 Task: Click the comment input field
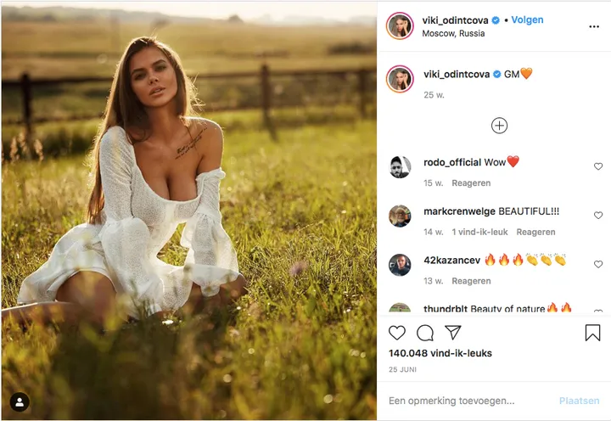[x=467, y=401]
